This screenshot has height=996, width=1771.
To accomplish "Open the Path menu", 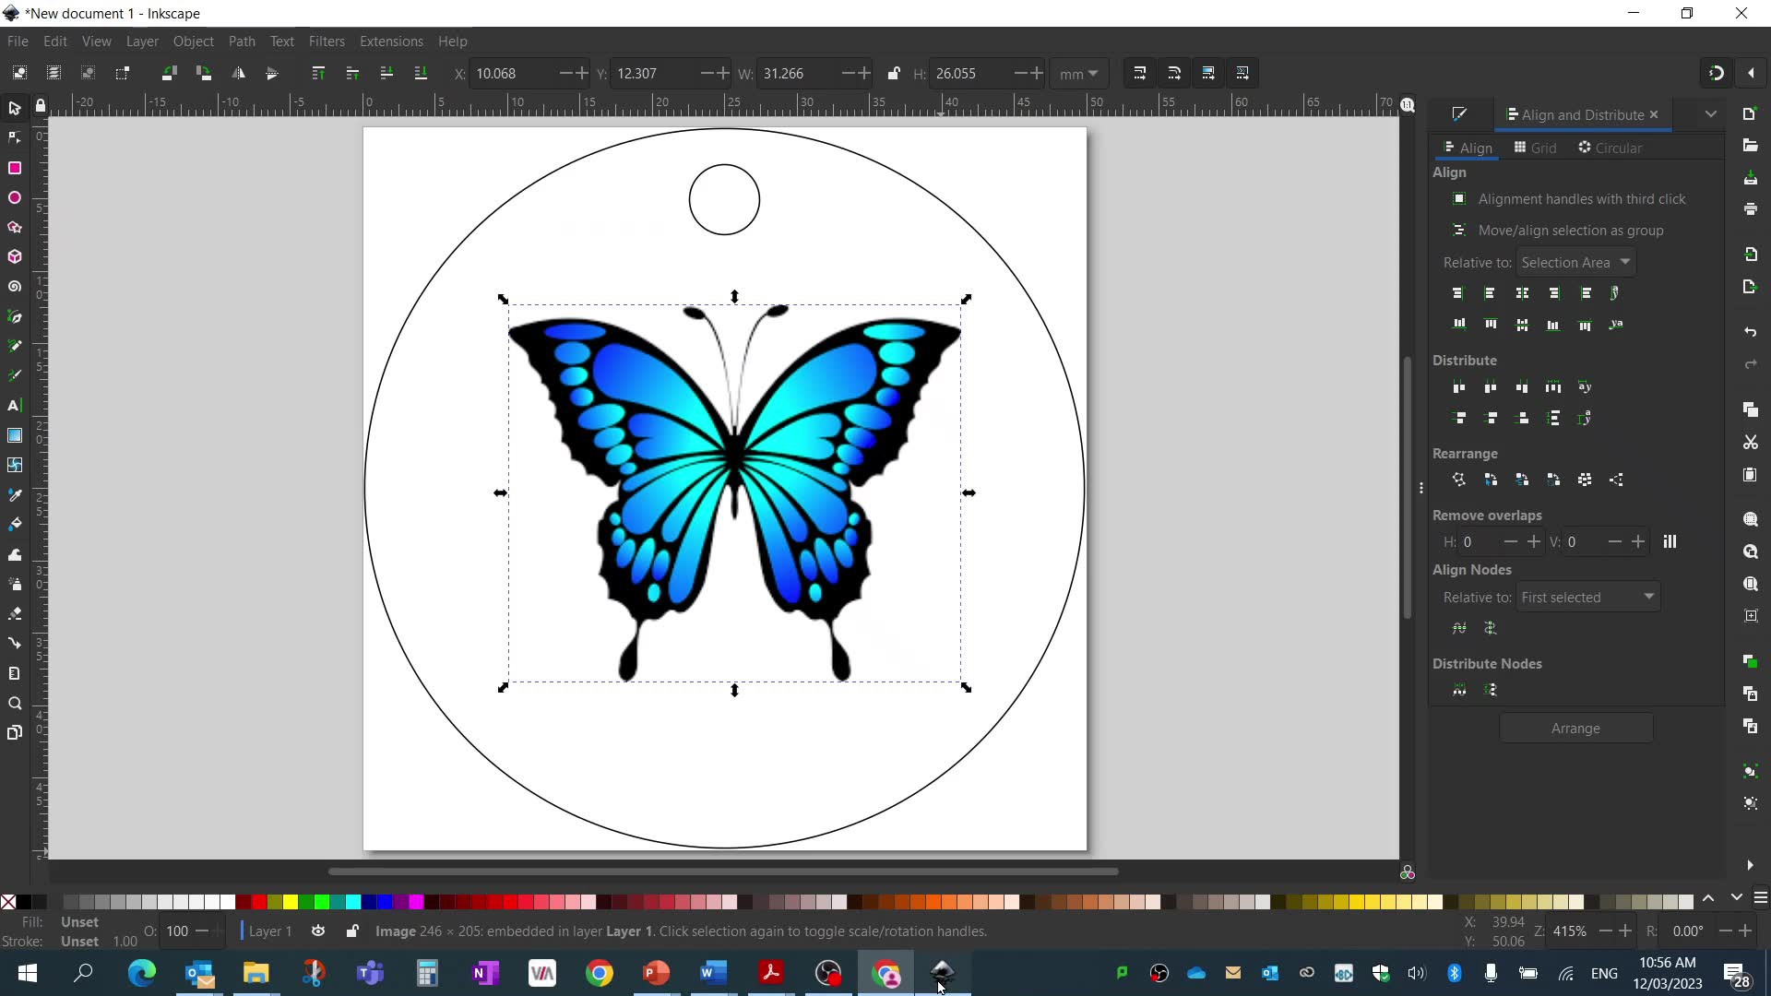I will [242, 41].
